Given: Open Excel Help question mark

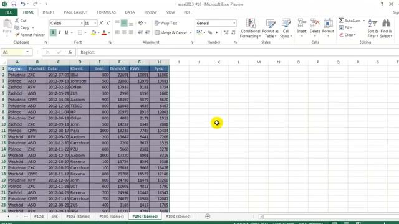Looking at the screenshot, I should 382,4.
